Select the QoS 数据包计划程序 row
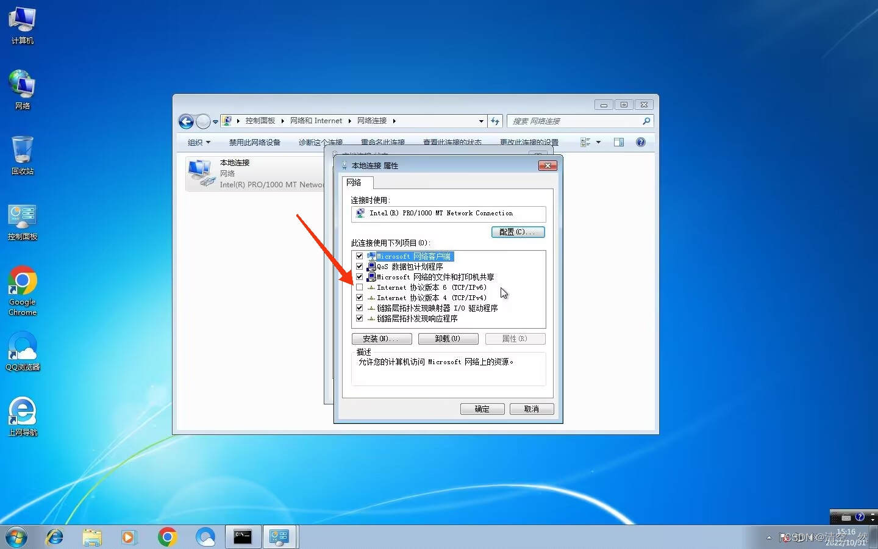Image resolution: width=878 pixels, height=549 pixels. pyautogui.click(x=410, y=267)
